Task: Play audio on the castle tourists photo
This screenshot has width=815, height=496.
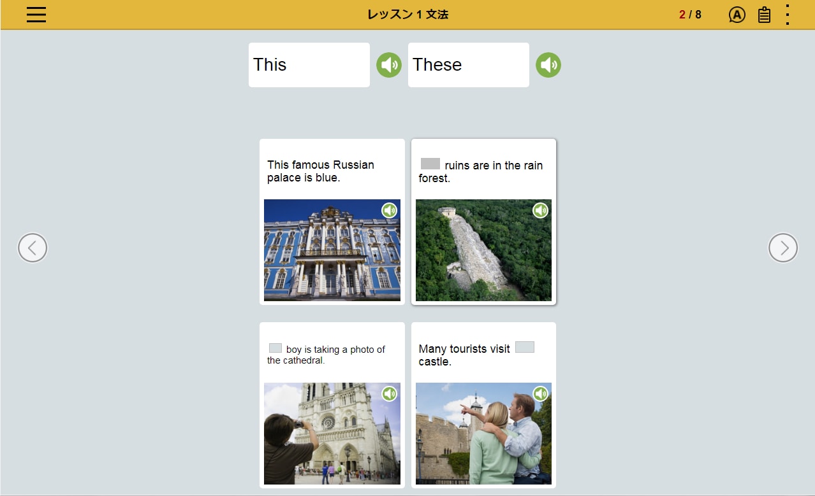Action: pyautogui.click(x=540, y=394)
